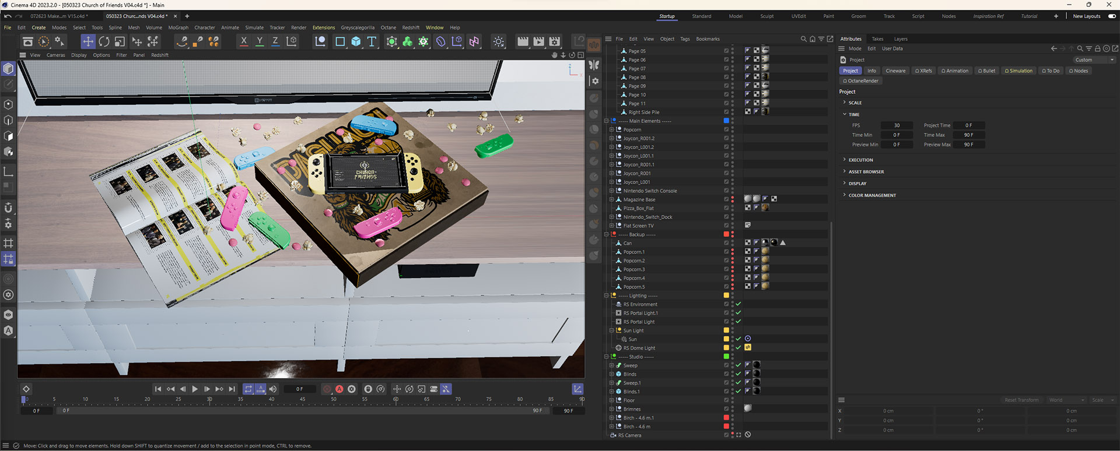
Task: Click the Light object icon in the toolbar
Action: (499, 41)
